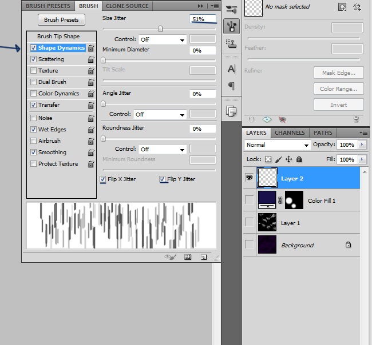Expand the Opacity slider arrow
This screenshot has width=372, height=345.
coord(362,145)
